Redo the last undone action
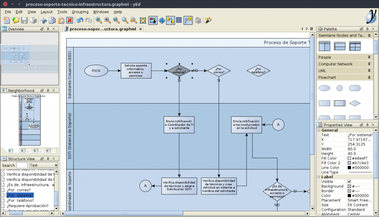 (x=88, y=21)
